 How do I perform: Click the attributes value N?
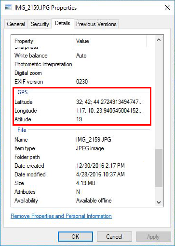coord(78,192)
